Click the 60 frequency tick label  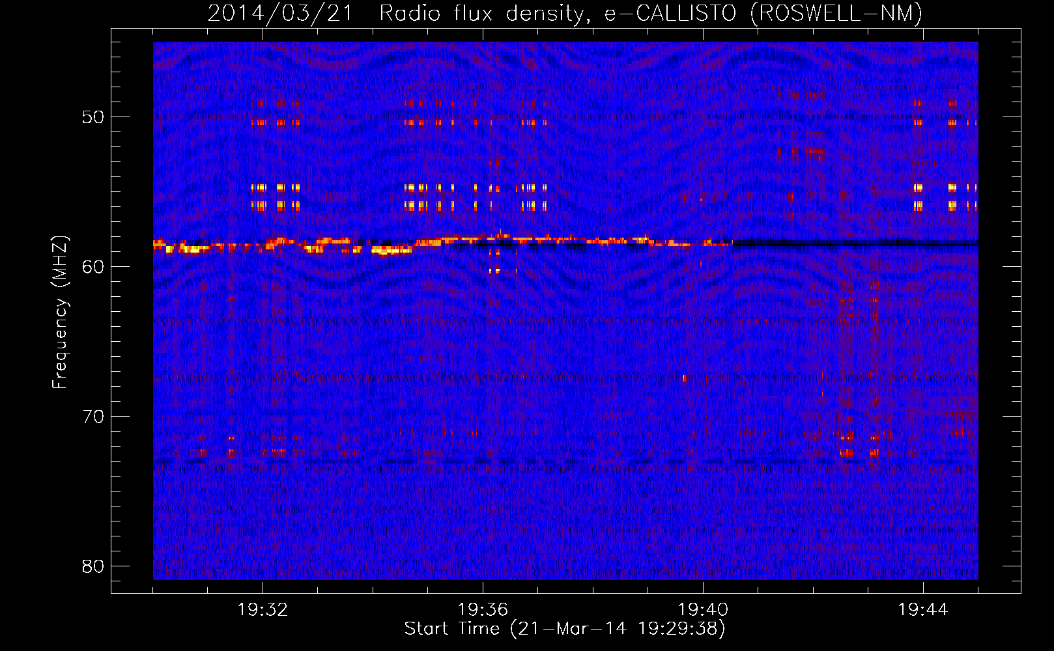93,267
